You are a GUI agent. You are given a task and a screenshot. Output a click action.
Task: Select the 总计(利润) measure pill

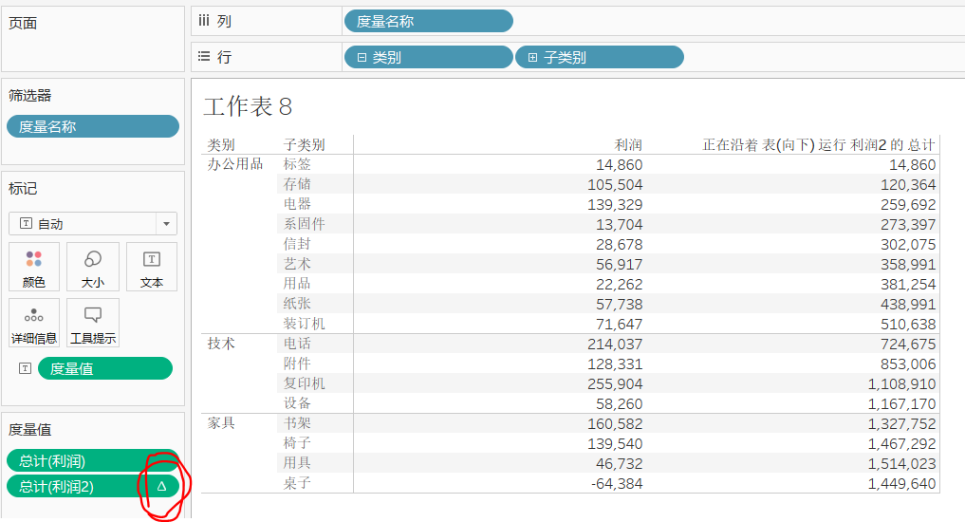point(93,460)
